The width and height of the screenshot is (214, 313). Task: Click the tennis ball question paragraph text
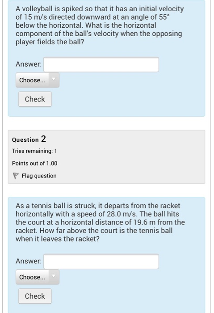100,222
